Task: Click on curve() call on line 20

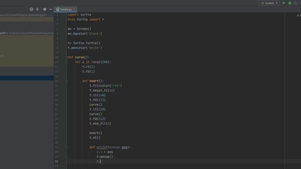Action: click(96, 105)
